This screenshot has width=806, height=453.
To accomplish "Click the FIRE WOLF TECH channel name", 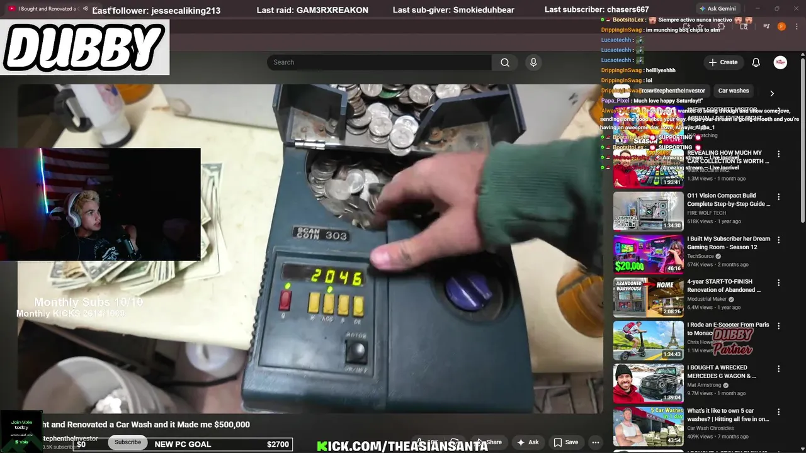I will [707, 213].
